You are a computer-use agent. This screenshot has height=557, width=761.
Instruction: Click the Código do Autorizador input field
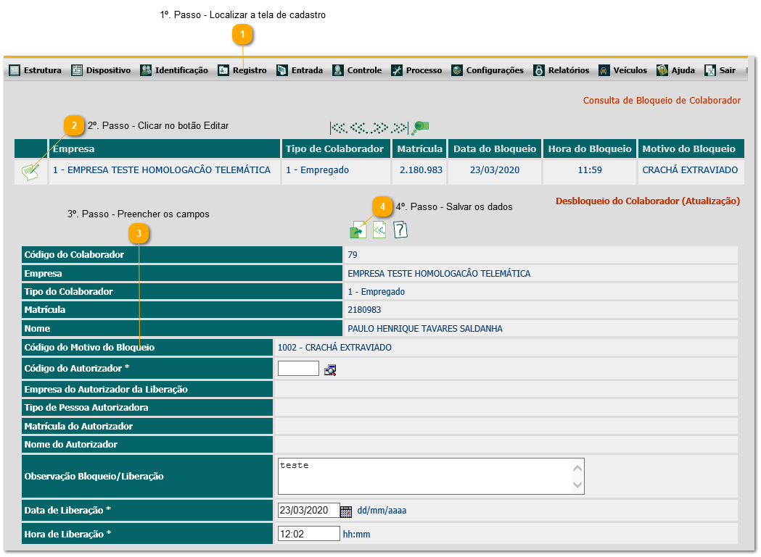pyautogui.click(x=298, y=369)
